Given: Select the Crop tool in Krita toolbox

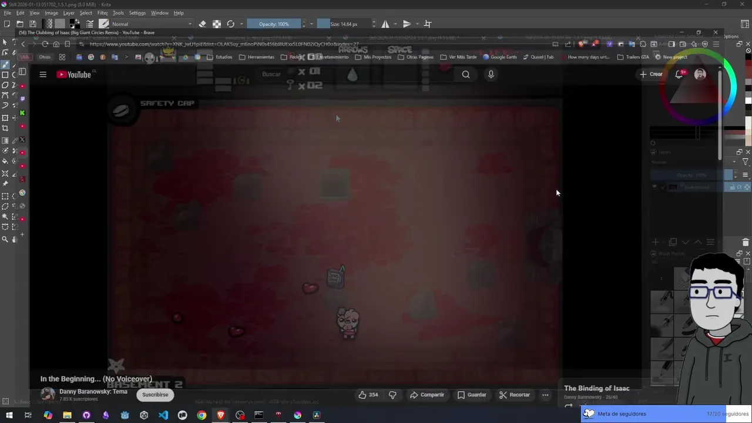Looking at the screenshot, I should pyautogui.click(x=5, y=128).
